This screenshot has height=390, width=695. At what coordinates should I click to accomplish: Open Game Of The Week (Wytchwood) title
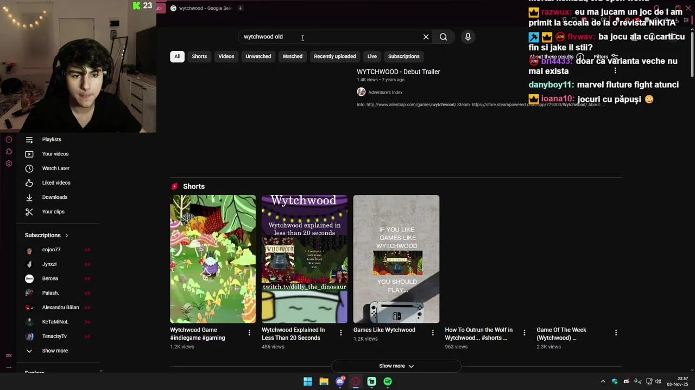561,334
